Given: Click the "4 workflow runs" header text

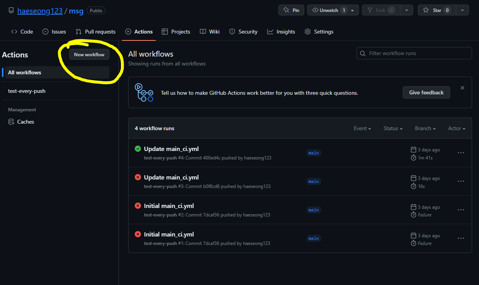Looking at the screenshot, I should 154,128.
